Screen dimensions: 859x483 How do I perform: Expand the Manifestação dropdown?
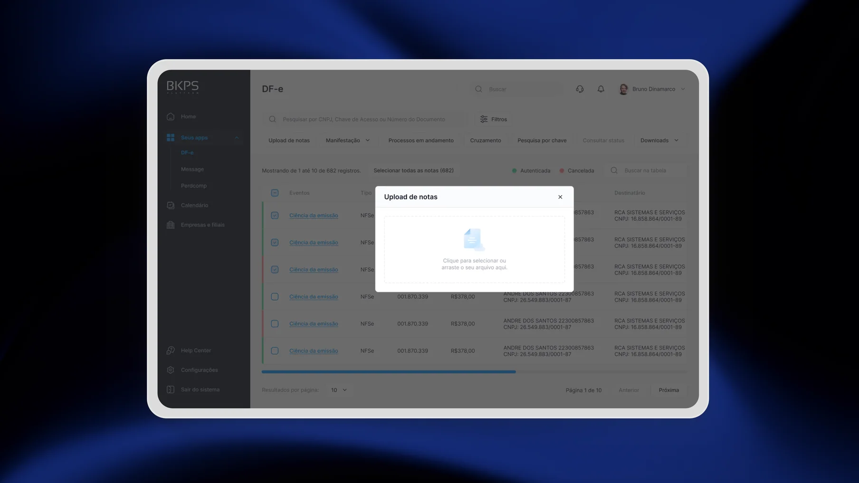[348, 141]
